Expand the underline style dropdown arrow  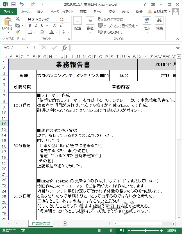coord(47,26)
